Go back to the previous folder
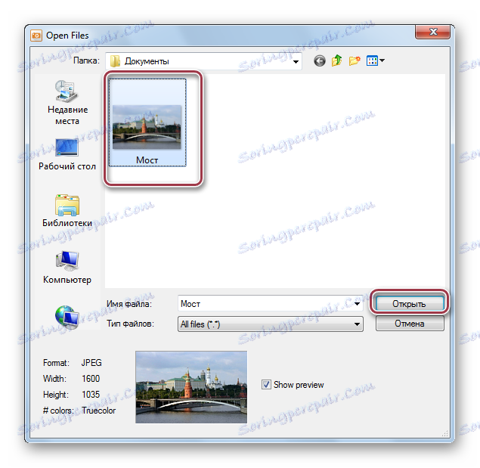480x468 pixels. pos(320,60)
